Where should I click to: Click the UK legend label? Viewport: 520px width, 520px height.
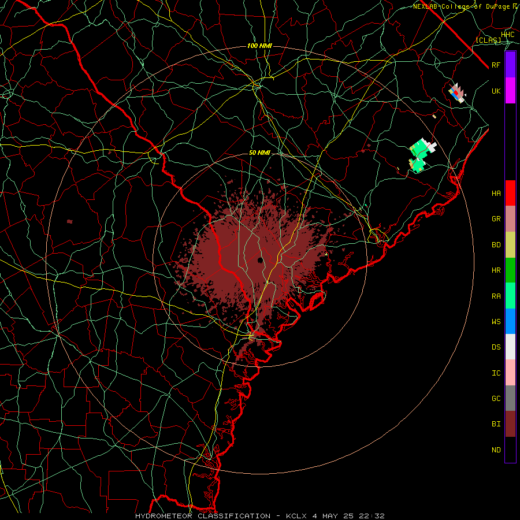point(496,91)
